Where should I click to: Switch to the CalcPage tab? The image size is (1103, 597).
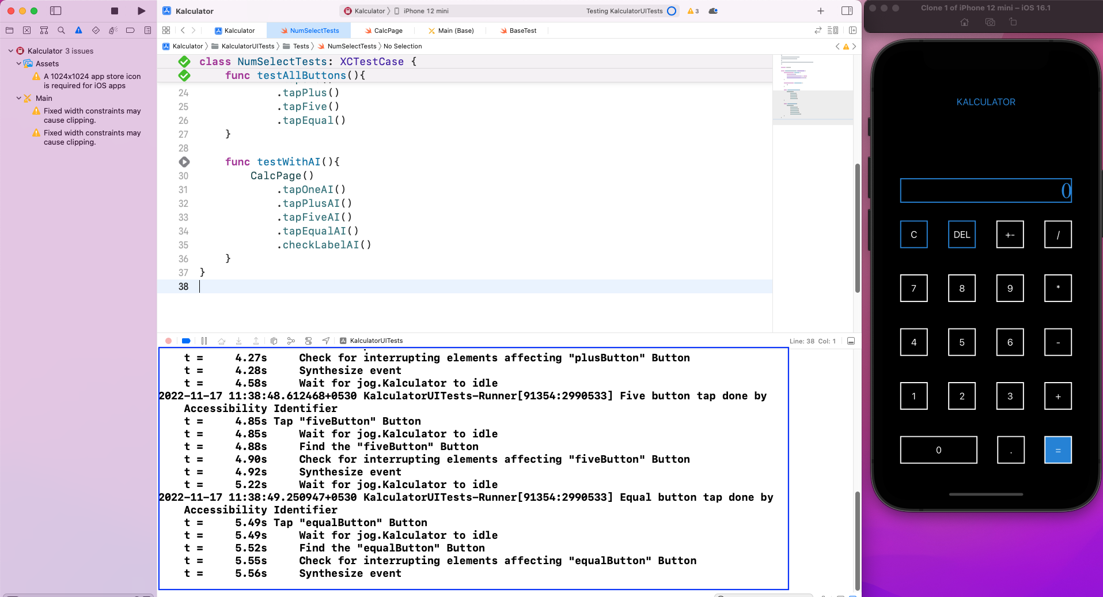384,31
